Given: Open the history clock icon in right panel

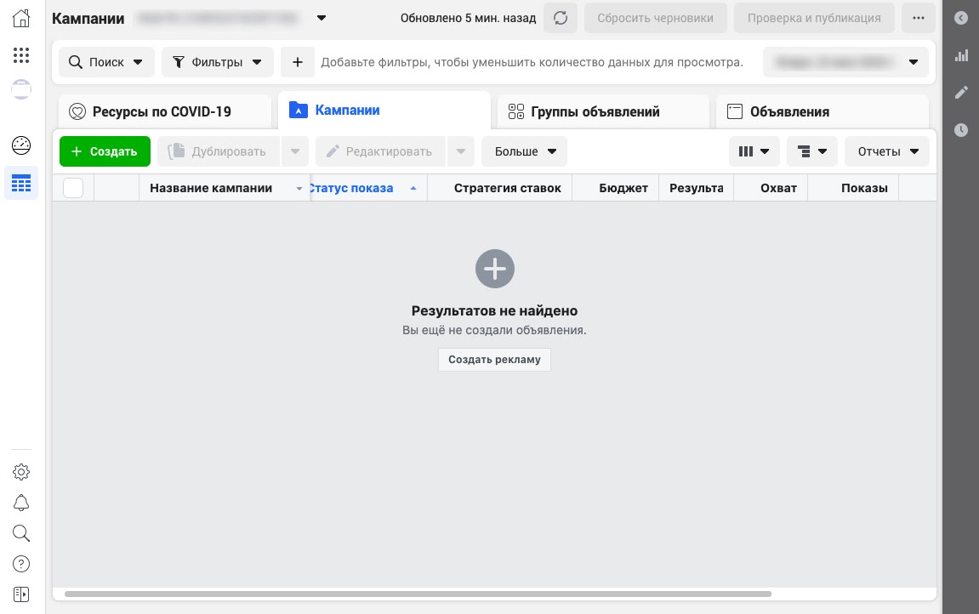Looking at the screenshot, I should pos(961,130).
